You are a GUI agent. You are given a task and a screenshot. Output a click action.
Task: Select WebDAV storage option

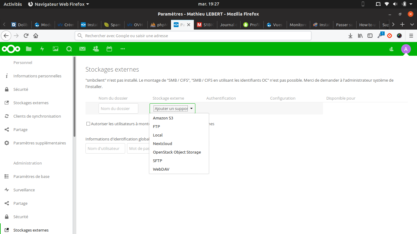click(161, 169)
